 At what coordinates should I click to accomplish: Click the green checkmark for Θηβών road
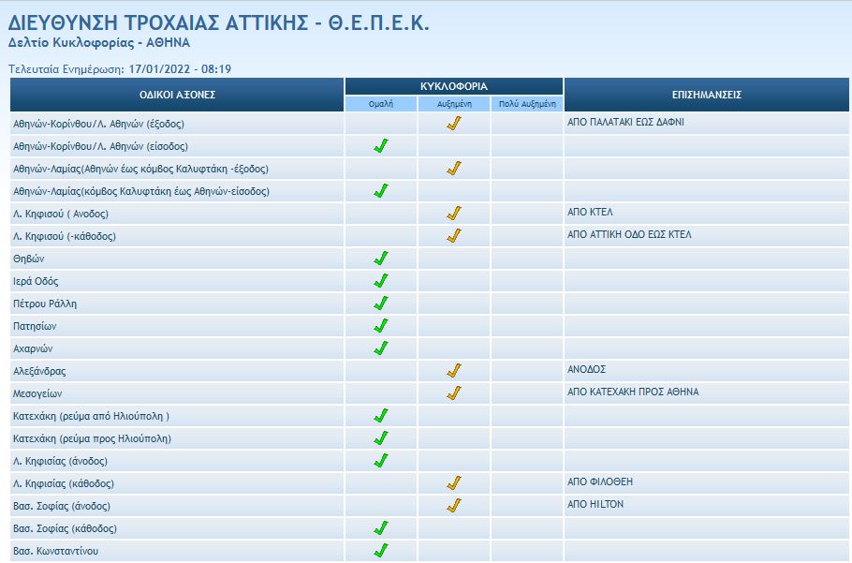coord(381,260)
